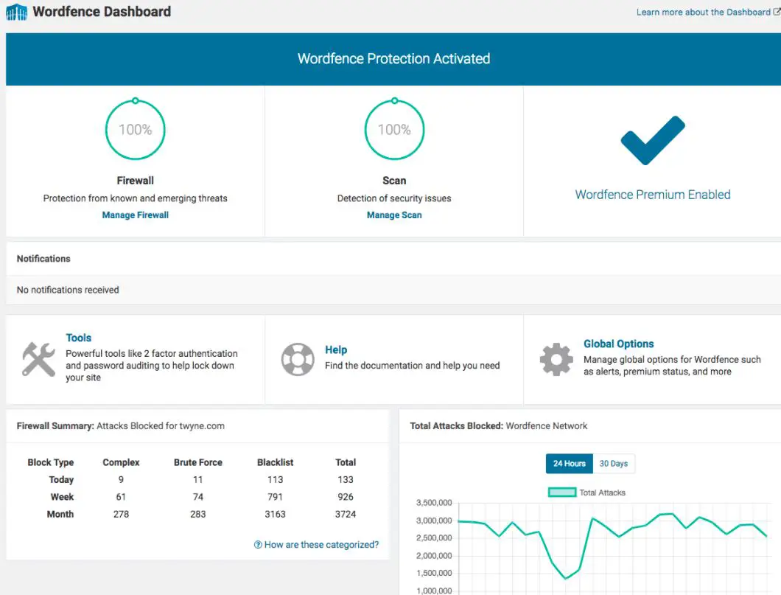Open How are these categorized link

(x=321, y=545)
